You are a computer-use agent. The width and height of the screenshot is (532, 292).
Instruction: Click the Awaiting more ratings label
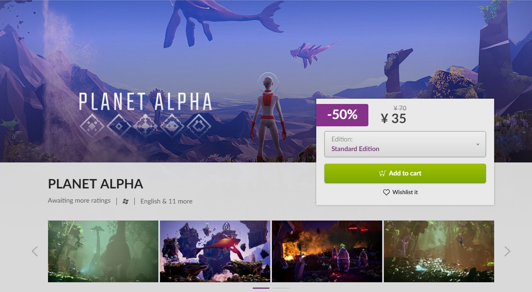[79, 200]
